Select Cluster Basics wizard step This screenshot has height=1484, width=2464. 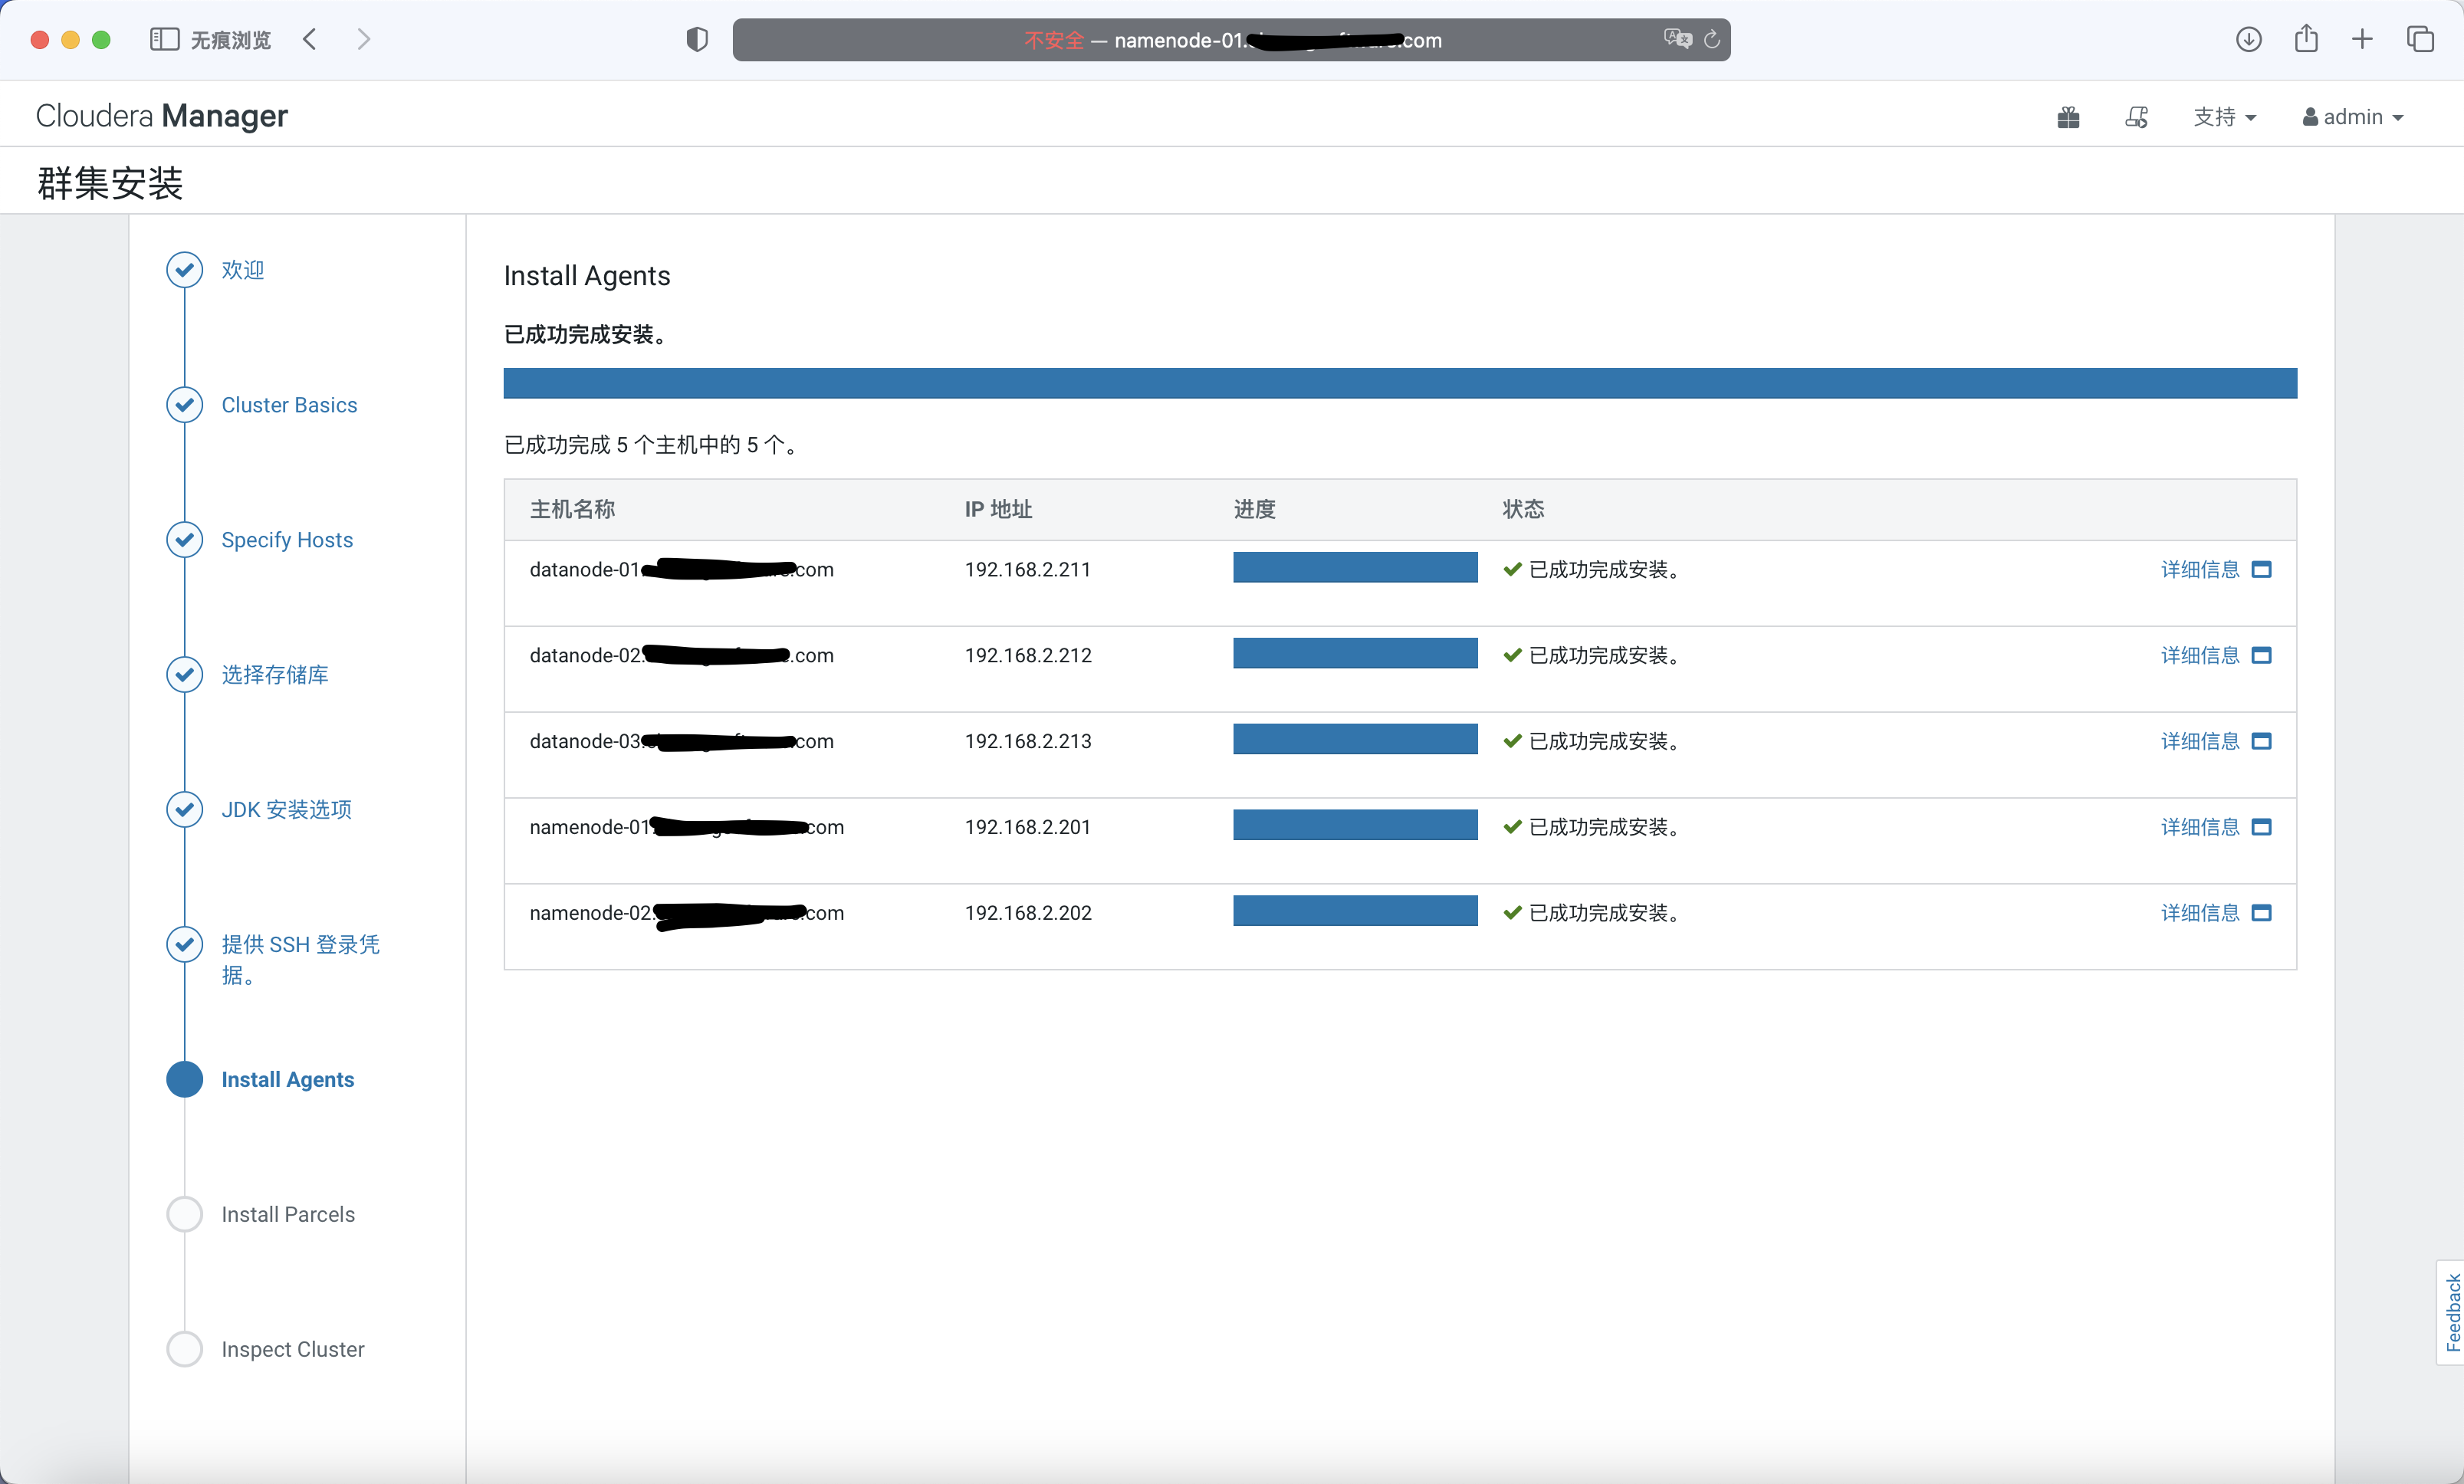(x=288, y=405)
